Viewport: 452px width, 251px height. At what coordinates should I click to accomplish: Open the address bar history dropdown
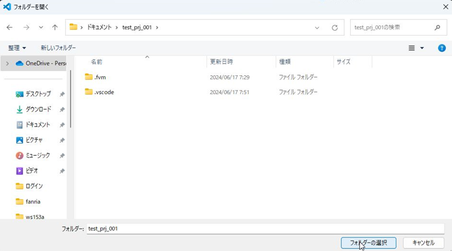coord(317,27)
